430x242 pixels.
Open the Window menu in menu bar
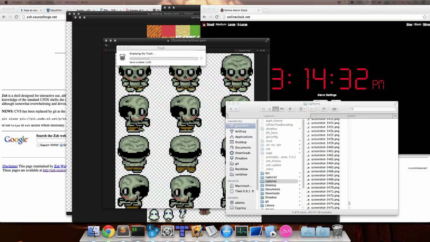point(71,2)
